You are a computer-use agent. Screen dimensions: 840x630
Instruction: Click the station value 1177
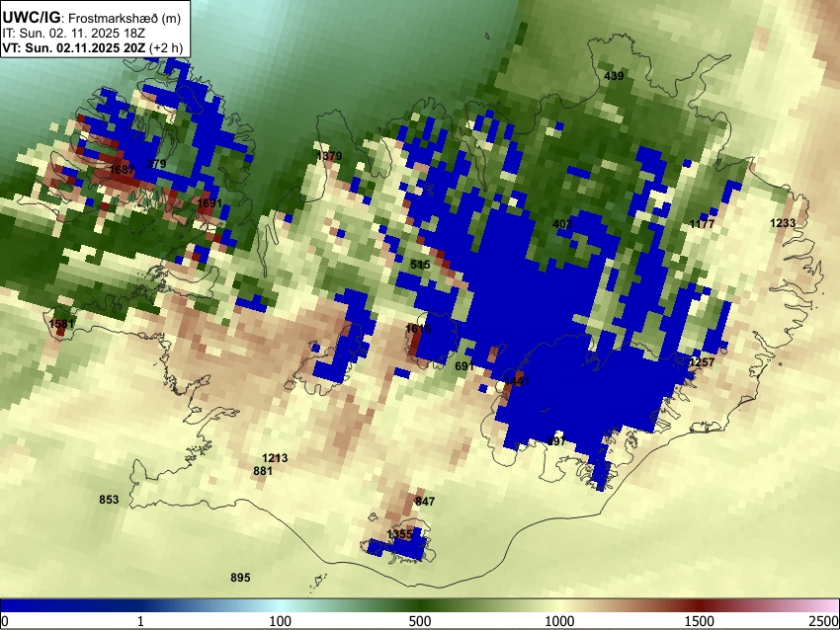click(702, 224)
